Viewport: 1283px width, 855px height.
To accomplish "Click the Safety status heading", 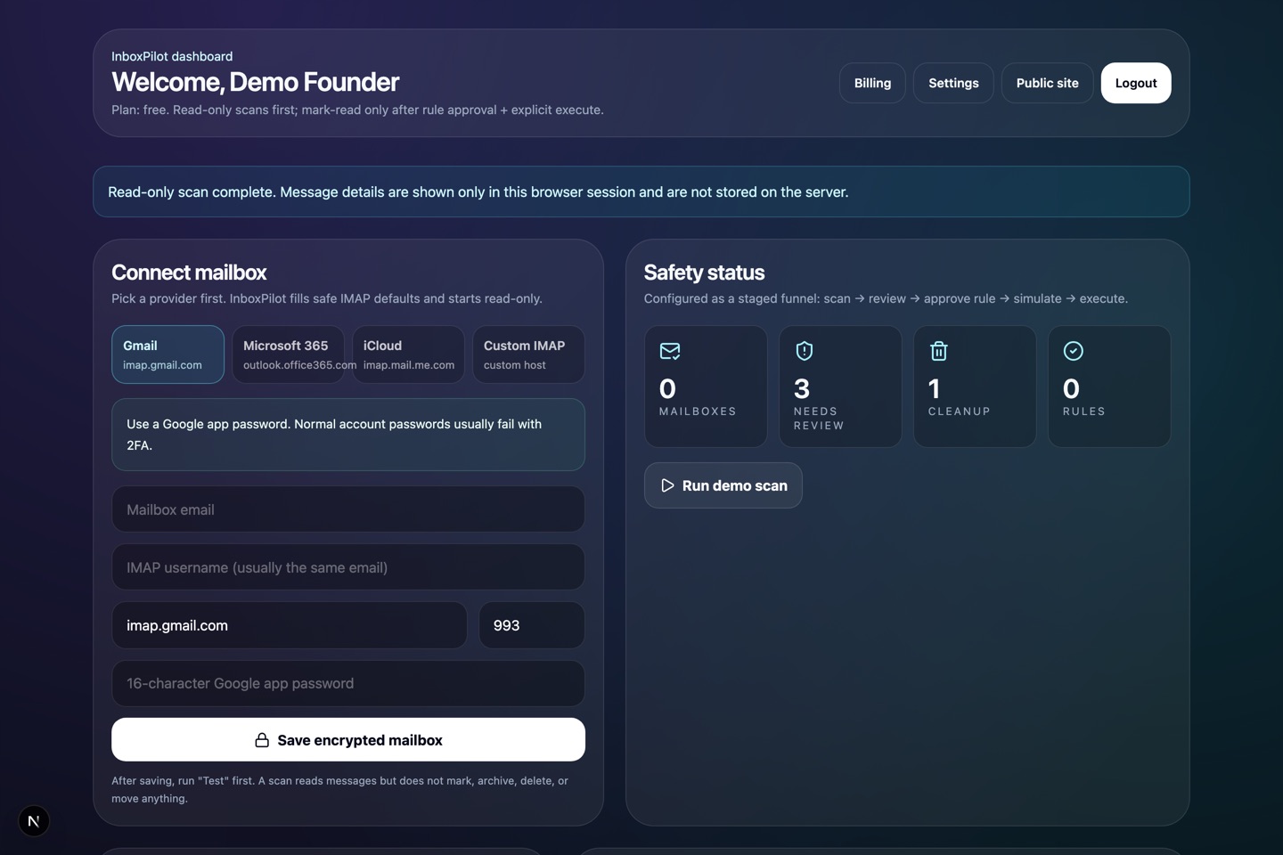I will point(704,273).
